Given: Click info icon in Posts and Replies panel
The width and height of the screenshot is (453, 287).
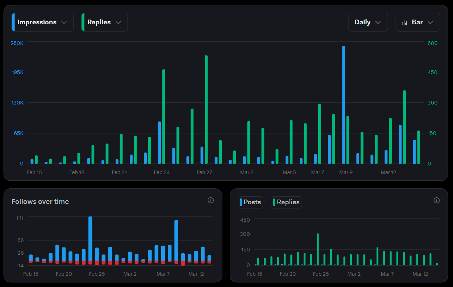Looking at the screenshot, I should (x=437, y=200).
